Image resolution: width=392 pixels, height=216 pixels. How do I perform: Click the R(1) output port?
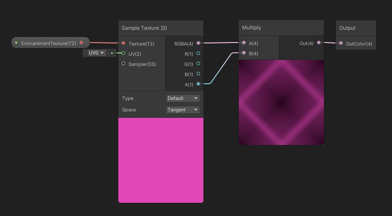pos(198,54)
